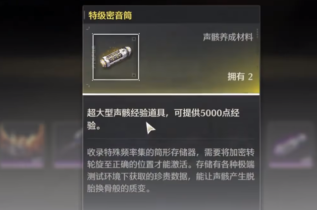Click small square marker at icon frame's bottom-right corner

[134, 75]
